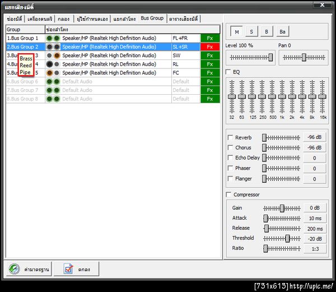Click the SL+SR channel cell
This screenshot has width=336, height=292.
pos(186,47)
